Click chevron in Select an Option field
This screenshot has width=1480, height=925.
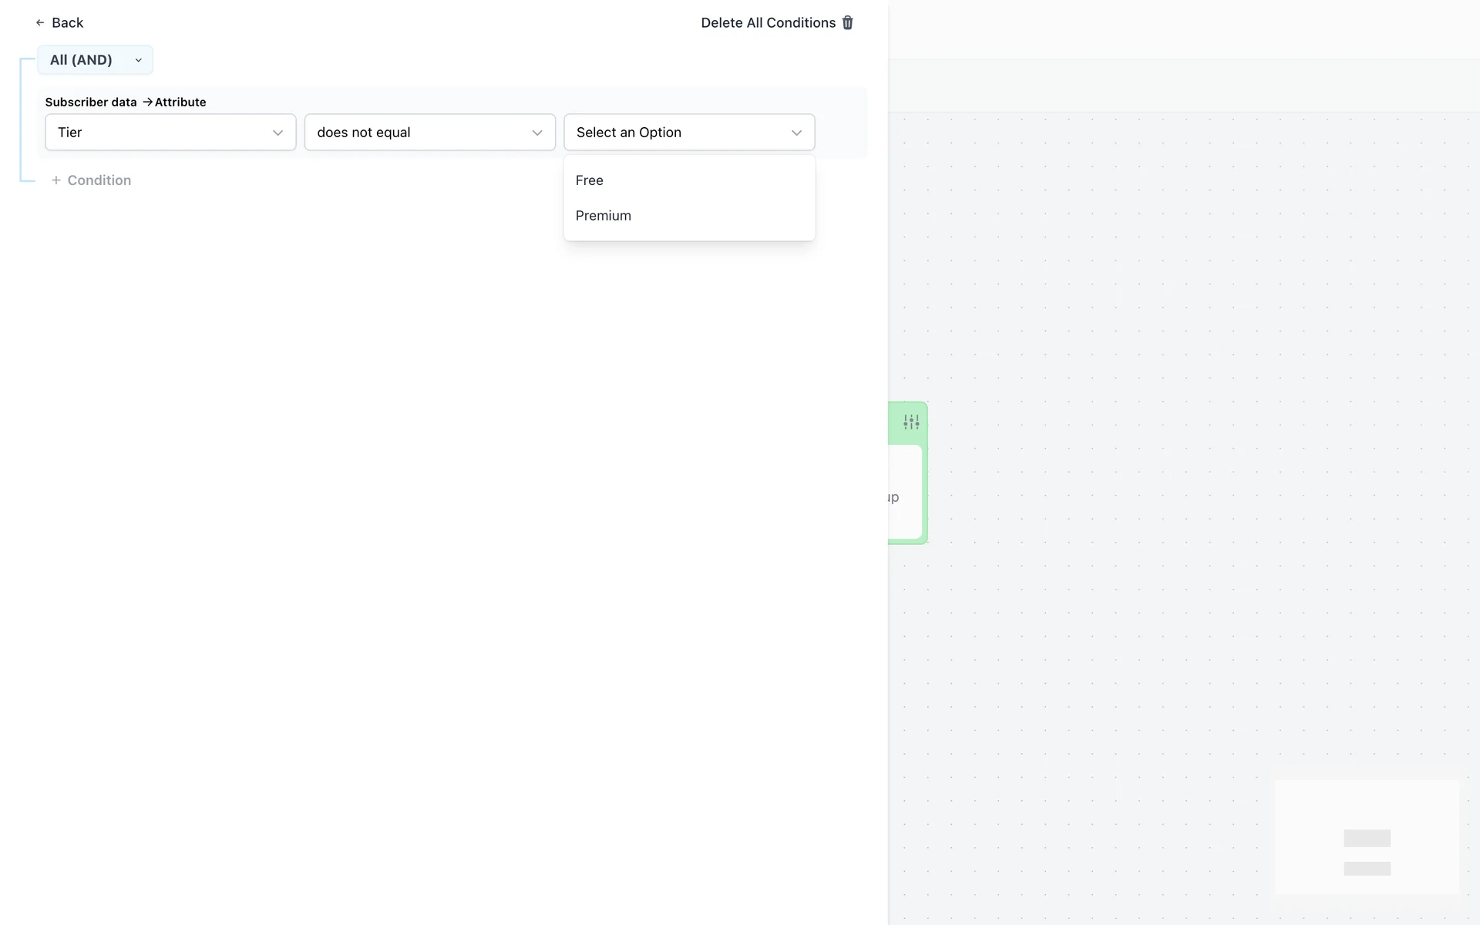(x=796, y=133)
